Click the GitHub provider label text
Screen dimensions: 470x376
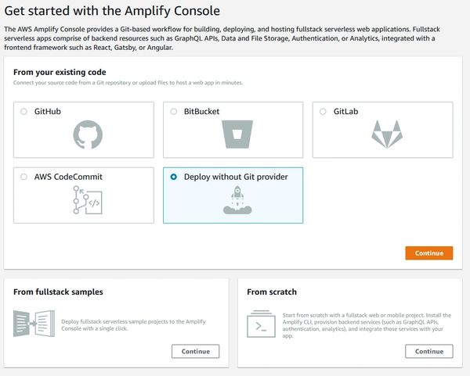coord(48,112)
